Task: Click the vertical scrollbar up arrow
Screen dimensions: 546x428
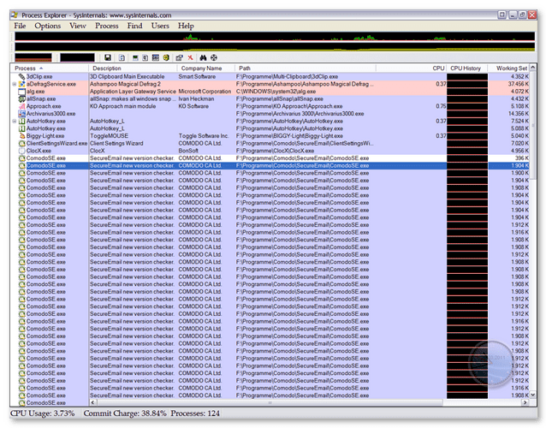Action: click(533, 68)
